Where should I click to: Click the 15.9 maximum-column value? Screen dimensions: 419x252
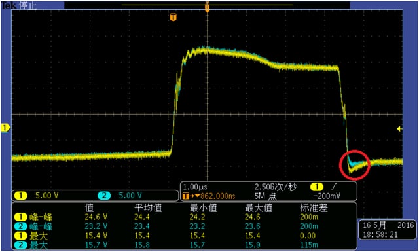[253, 245]
